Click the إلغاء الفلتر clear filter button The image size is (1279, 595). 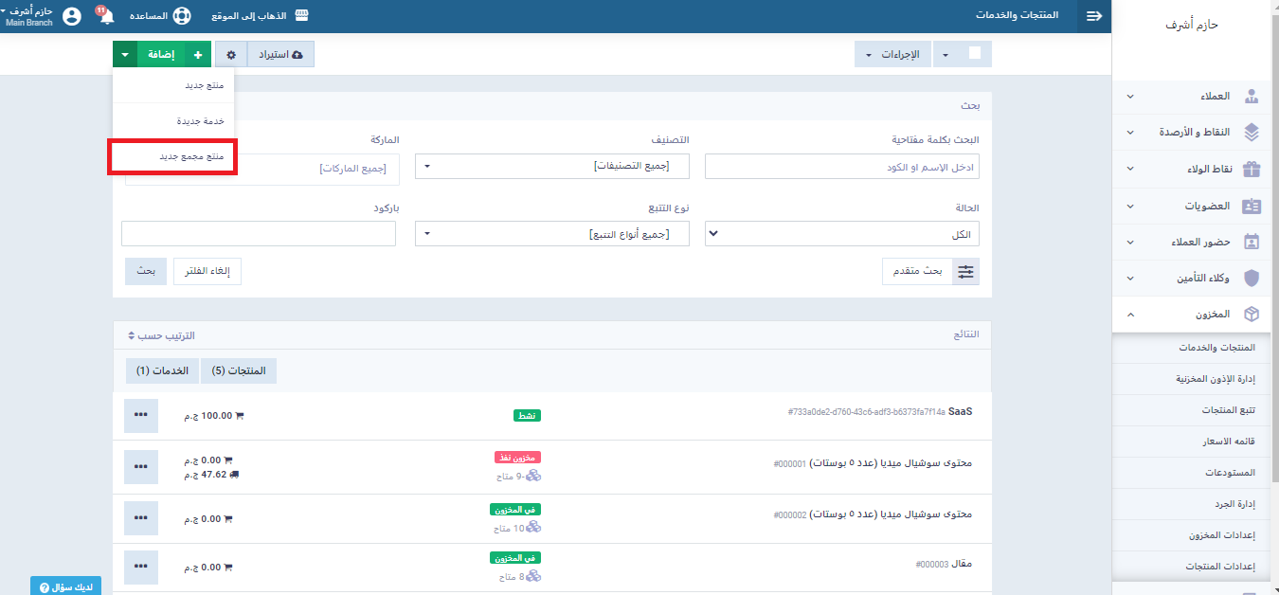coord(207,271)
